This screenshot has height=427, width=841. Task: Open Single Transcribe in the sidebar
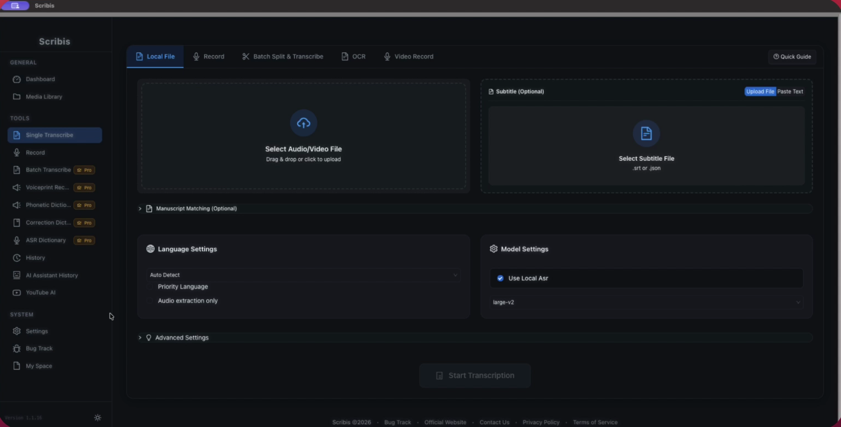click(x=55, y=135)
